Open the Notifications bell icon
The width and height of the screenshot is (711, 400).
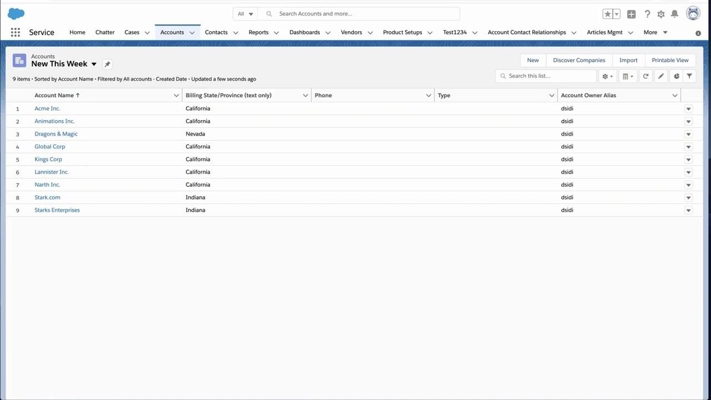(x=674, y=14)
